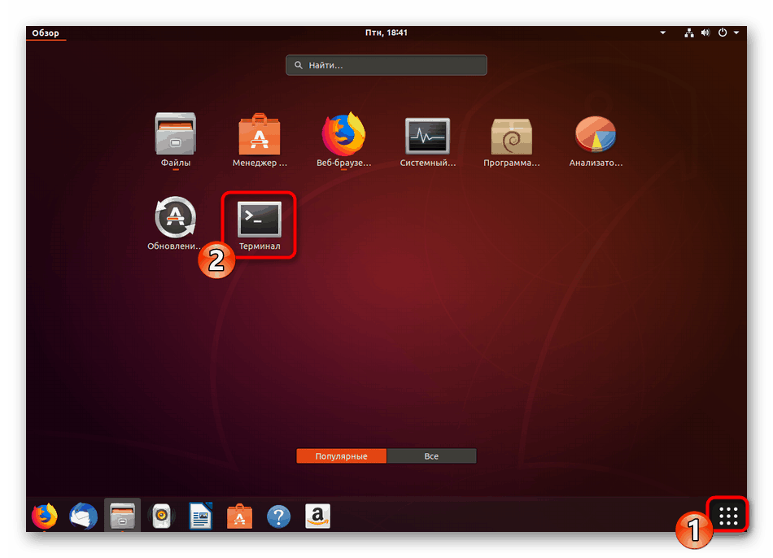773x558 pixels.
Task: Open the Файлы application from the grid
Action: [x=174, y=134]
